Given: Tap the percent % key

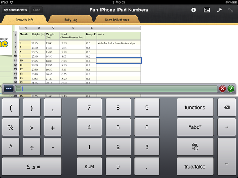Looking at the screenshot, I should coord(11,127).
